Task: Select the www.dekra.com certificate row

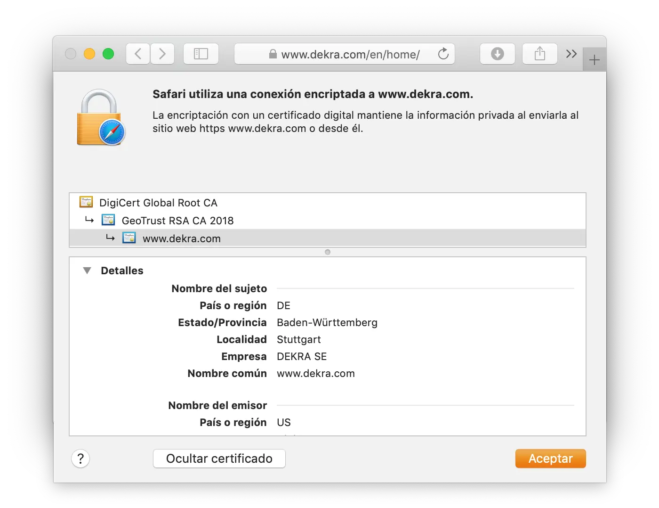Action: coord(328,238)
